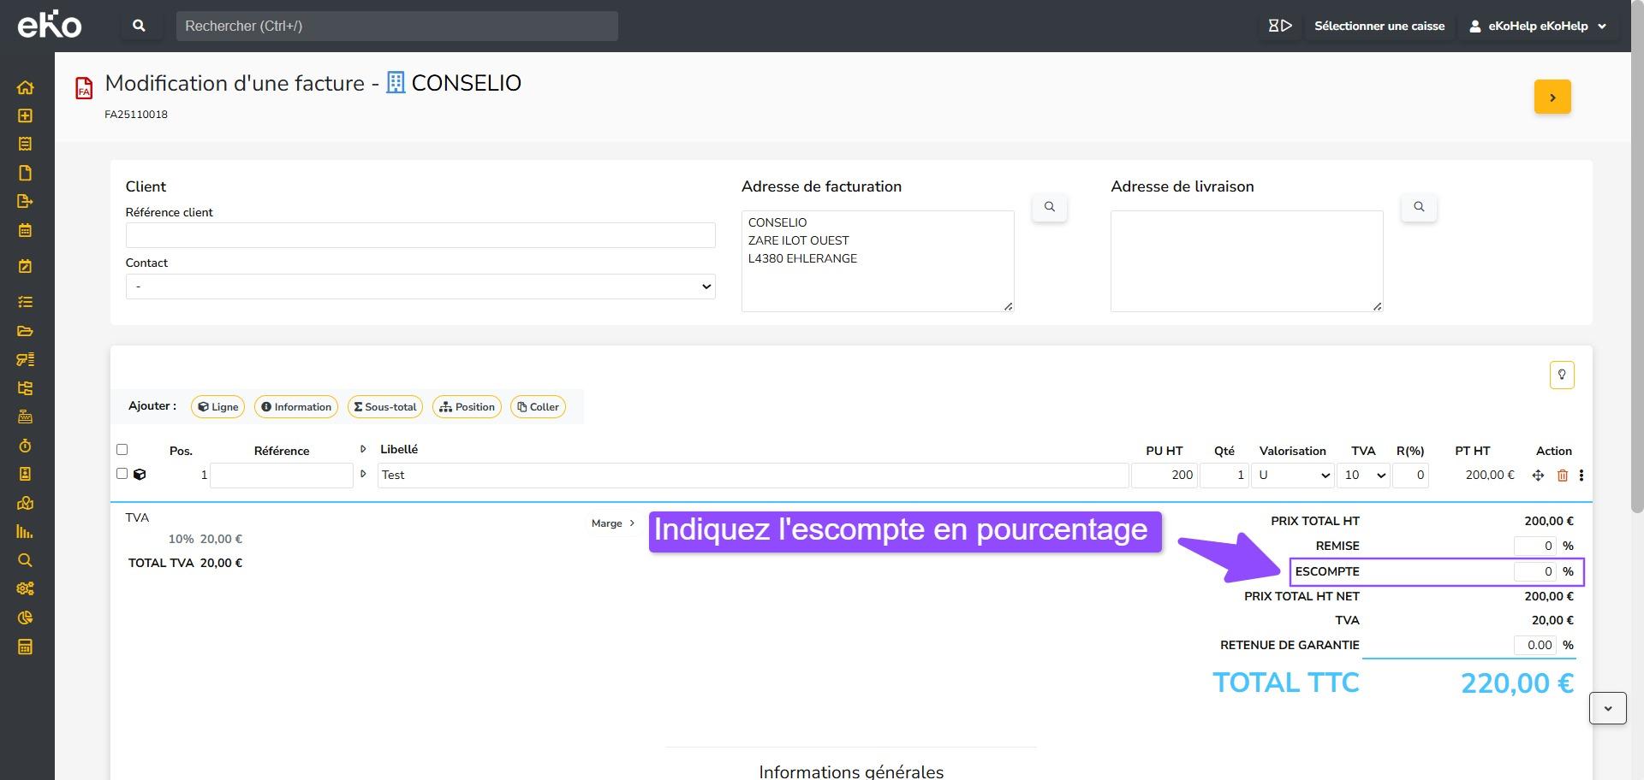The width and height of the screenshot is (1644, 780).
Task: Search billing address with magnifier button
Action: click(1049, 207)
